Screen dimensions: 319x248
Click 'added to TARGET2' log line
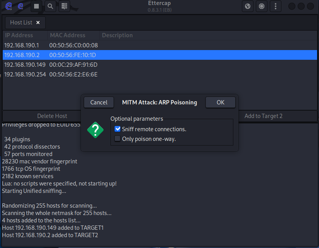50,235
